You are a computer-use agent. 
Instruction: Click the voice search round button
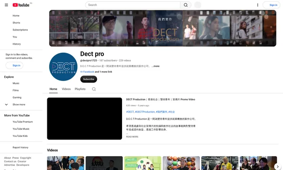click(x=198, y=5)
